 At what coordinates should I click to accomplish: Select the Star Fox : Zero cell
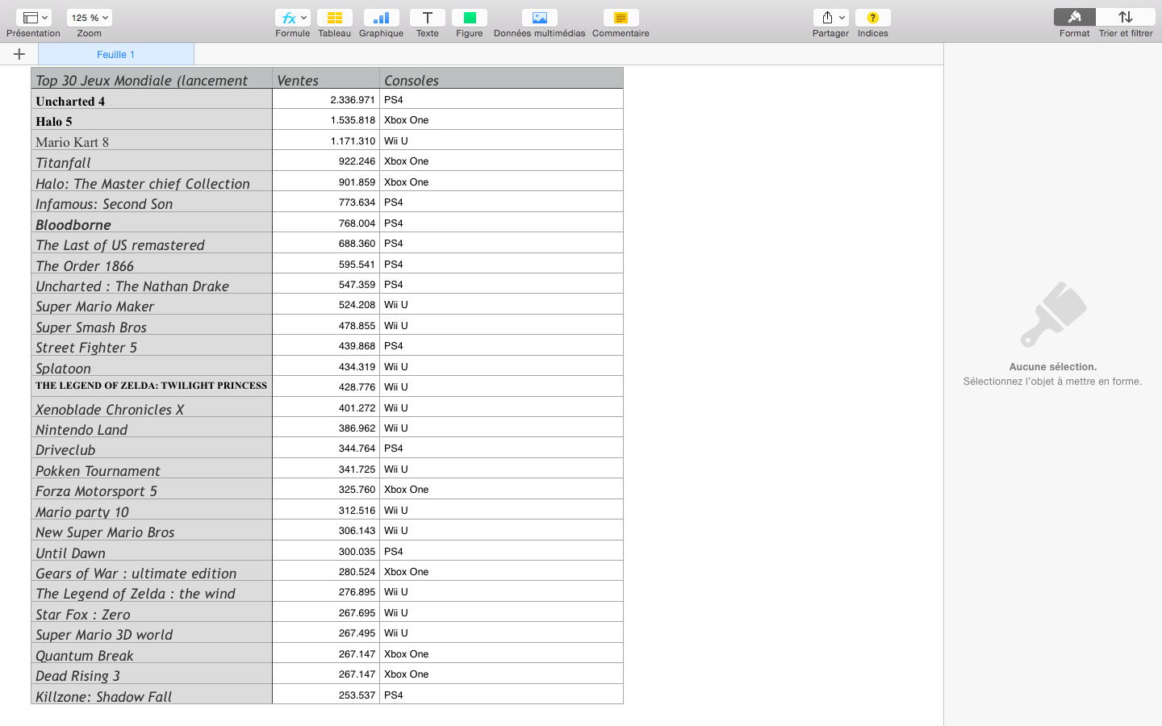(x=152, y=612)
